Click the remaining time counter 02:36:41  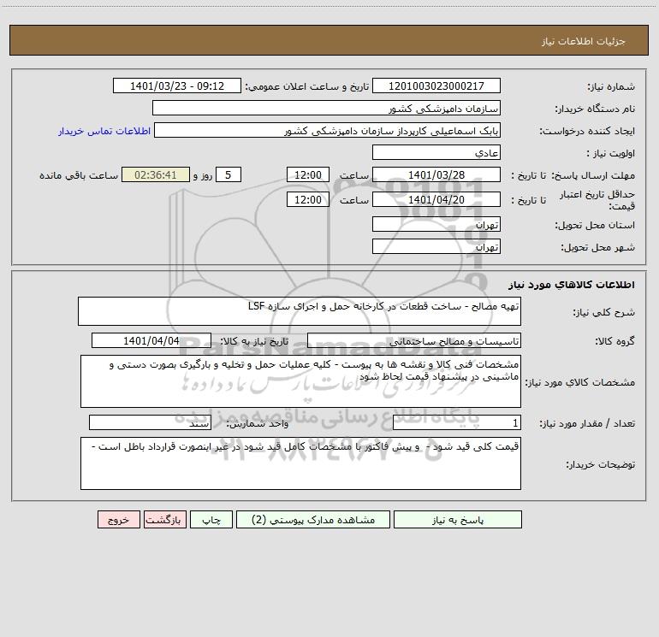point(156,174)
